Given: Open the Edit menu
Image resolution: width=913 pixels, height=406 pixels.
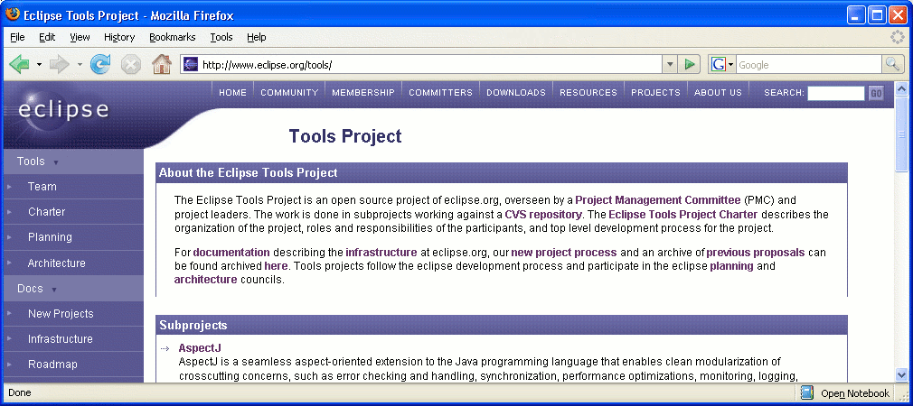Looking at the screenshot, I should tap(47, 37).
